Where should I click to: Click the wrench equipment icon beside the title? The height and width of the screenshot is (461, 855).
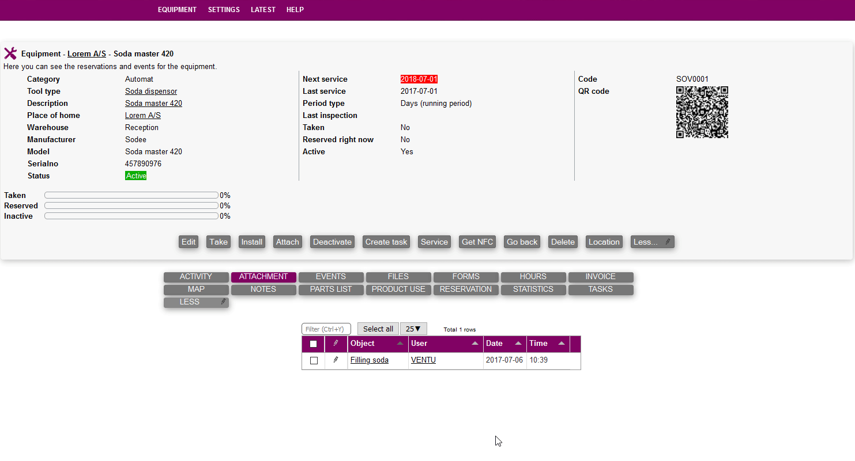tap(10, 54)
